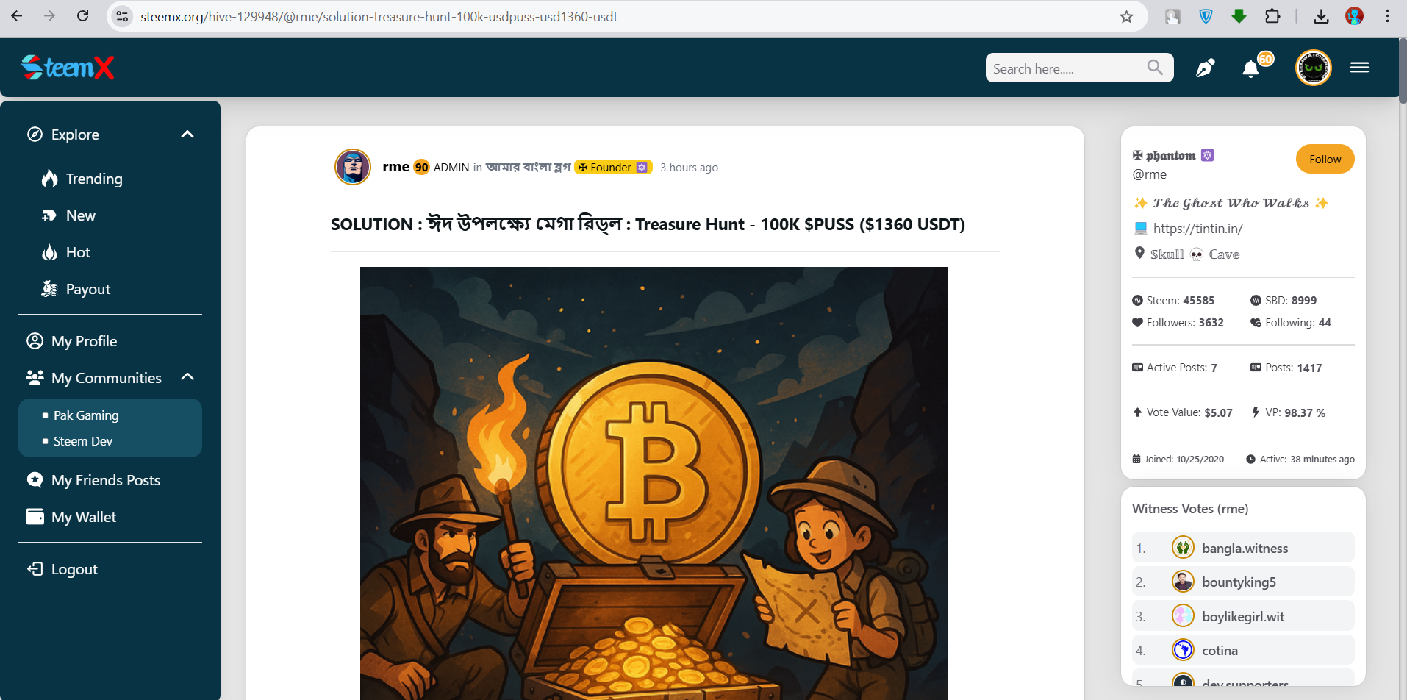1407x700 pixels.
Task: Click the search magnifier icon
Action: point(1155,68)
